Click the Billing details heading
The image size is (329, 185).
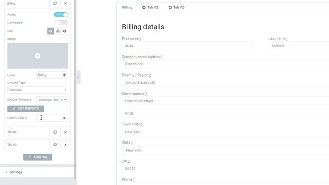[143, 27]
